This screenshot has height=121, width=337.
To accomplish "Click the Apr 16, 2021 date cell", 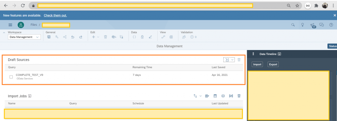I will click(220, 75).
